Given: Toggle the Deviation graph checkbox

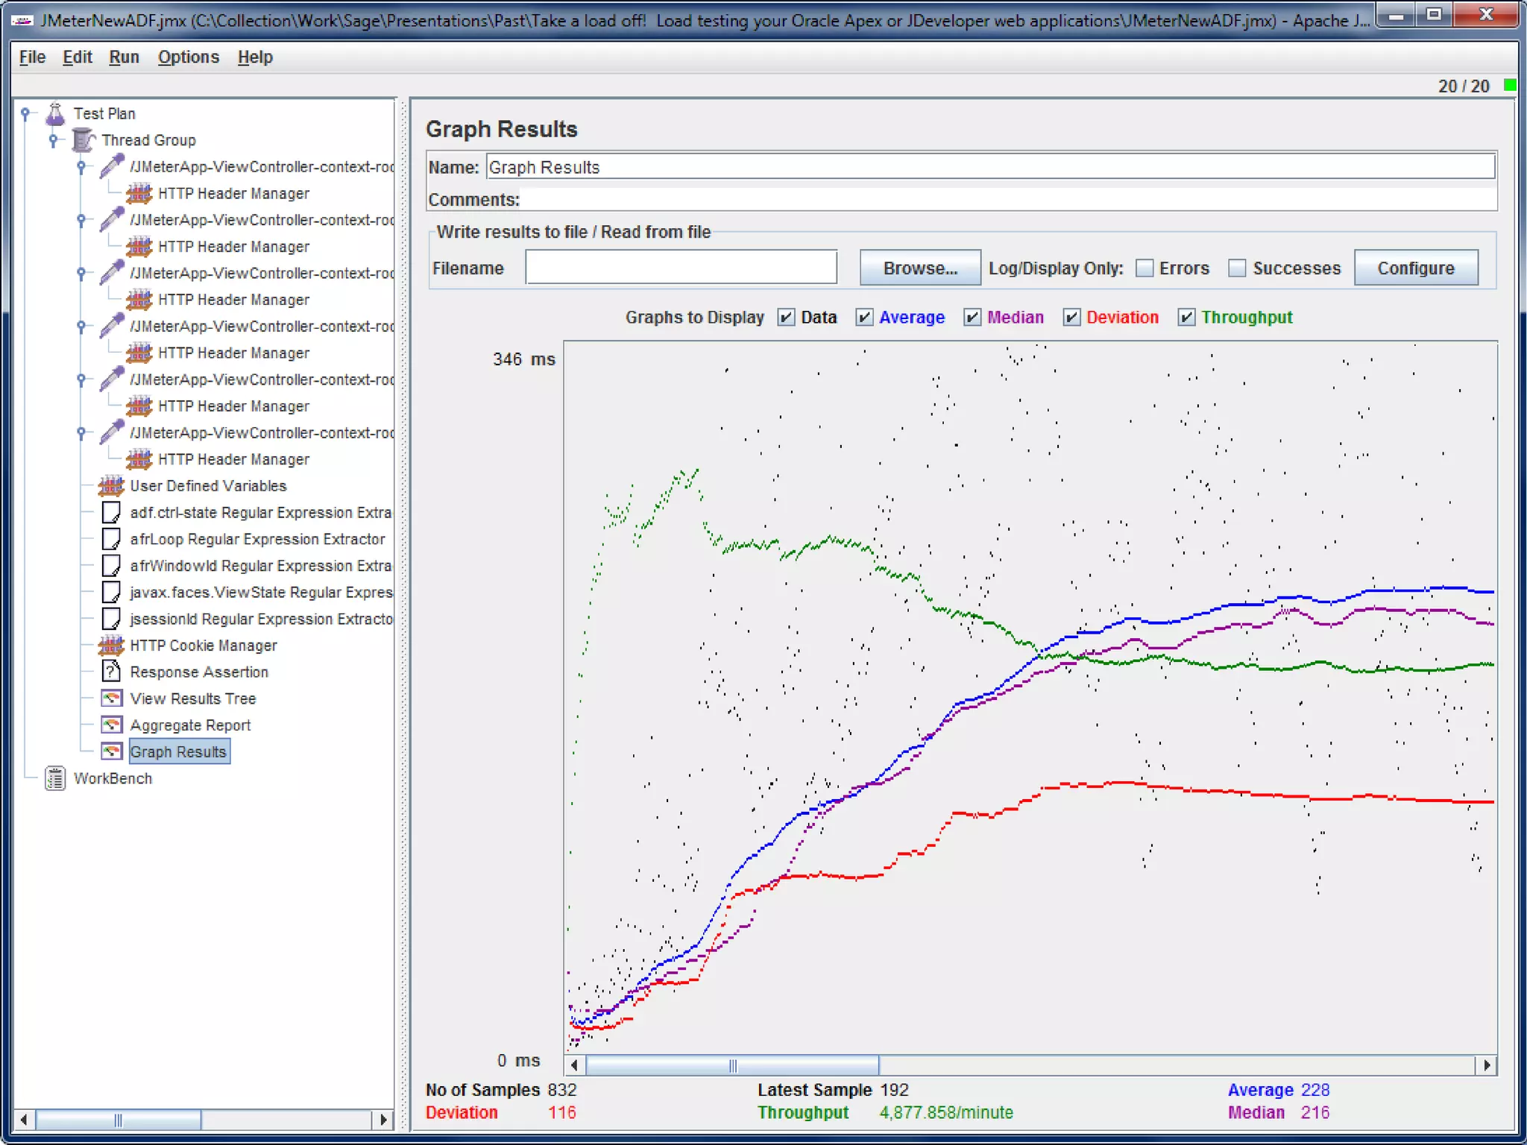Looking at the screenshot, I should [x=1071, y=318].
